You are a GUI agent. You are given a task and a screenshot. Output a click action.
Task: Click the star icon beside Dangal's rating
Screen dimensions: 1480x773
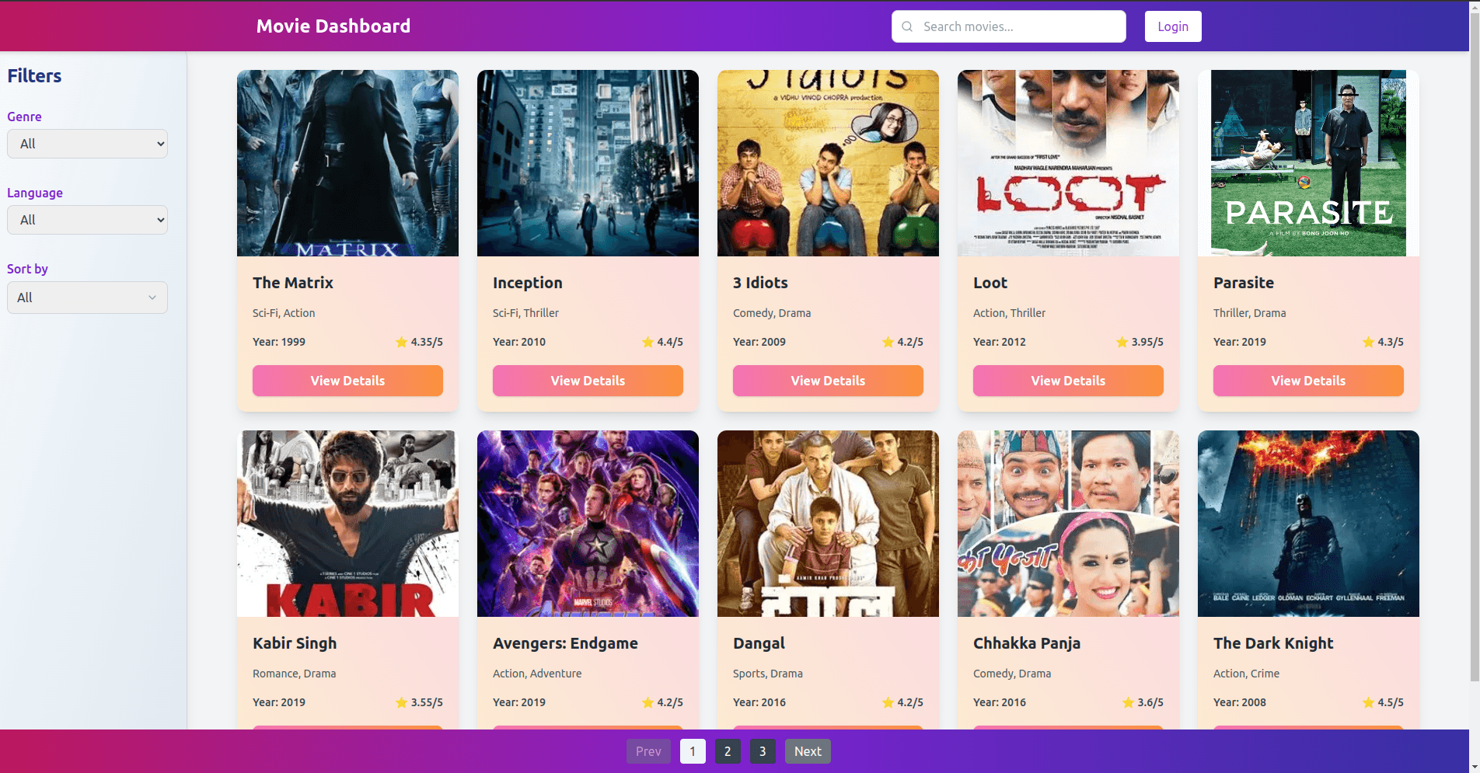pyautogui.click(x=886, y=702)
